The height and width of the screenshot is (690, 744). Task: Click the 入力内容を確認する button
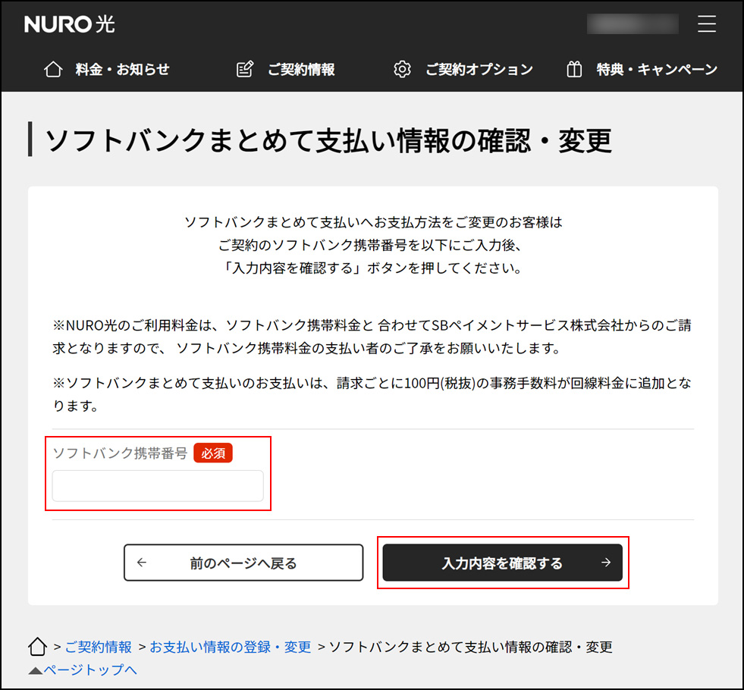click(x=503, y=563)
